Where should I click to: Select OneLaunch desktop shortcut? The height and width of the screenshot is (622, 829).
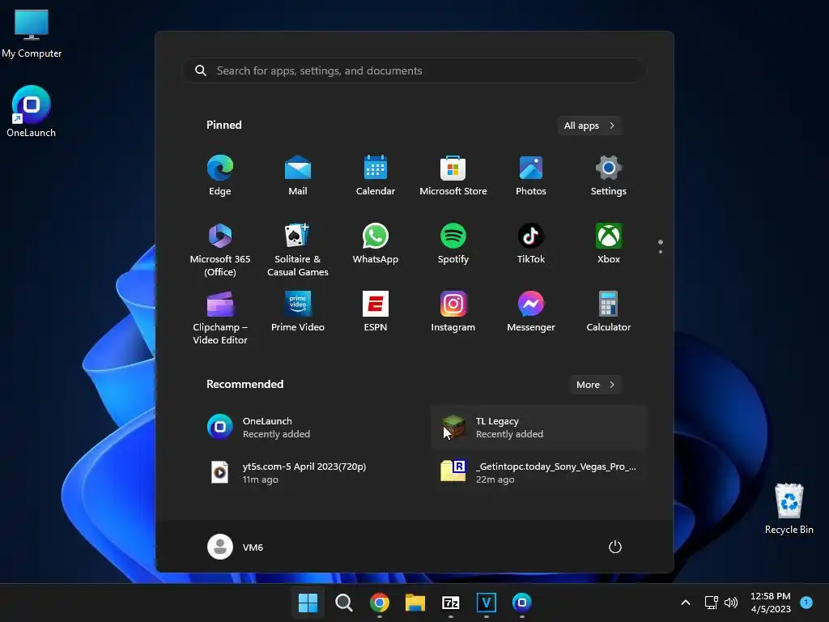(32, 112)
